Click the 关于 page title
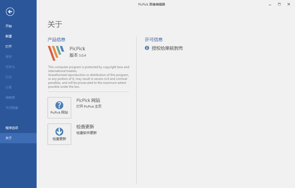Image resolution: width=295 pixels, height=188 pixels. click(x=55, y=24)
